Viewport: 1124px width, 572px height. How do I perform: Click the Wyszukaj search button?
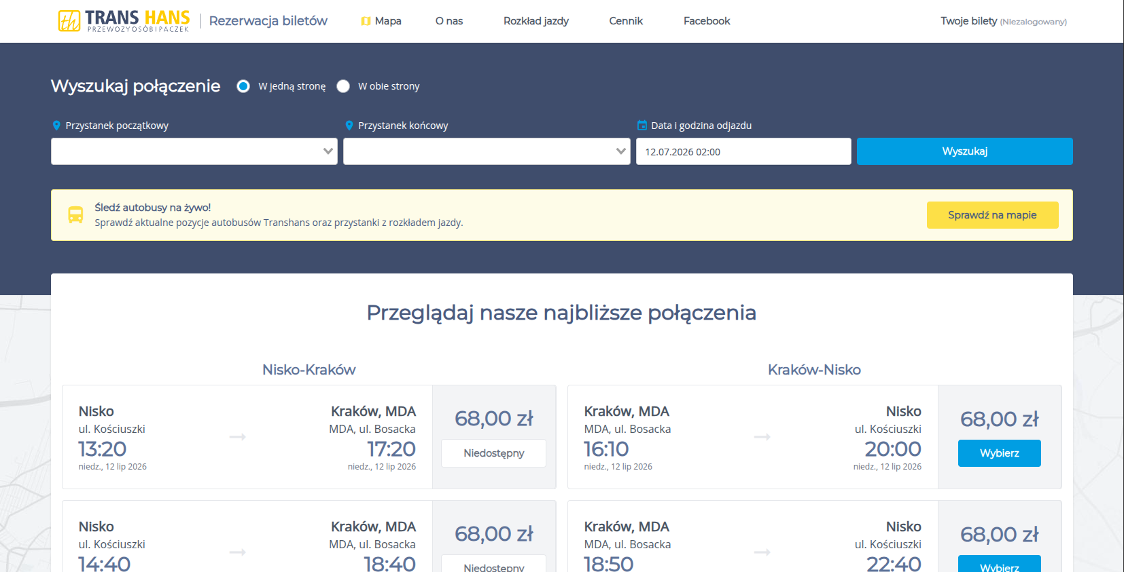coord(965,151)
